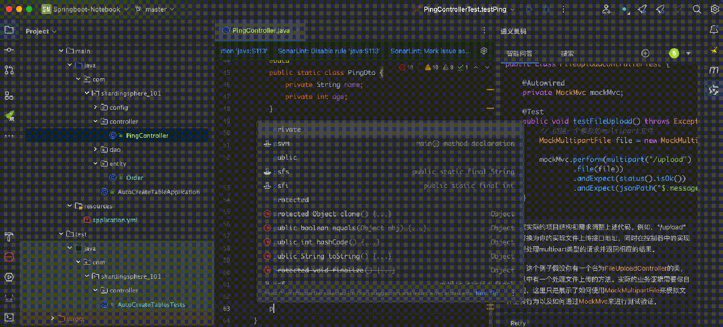The image size is (723, 327).
Task: Open the Pull Requests tool window icon
Action: pos(9,70)
